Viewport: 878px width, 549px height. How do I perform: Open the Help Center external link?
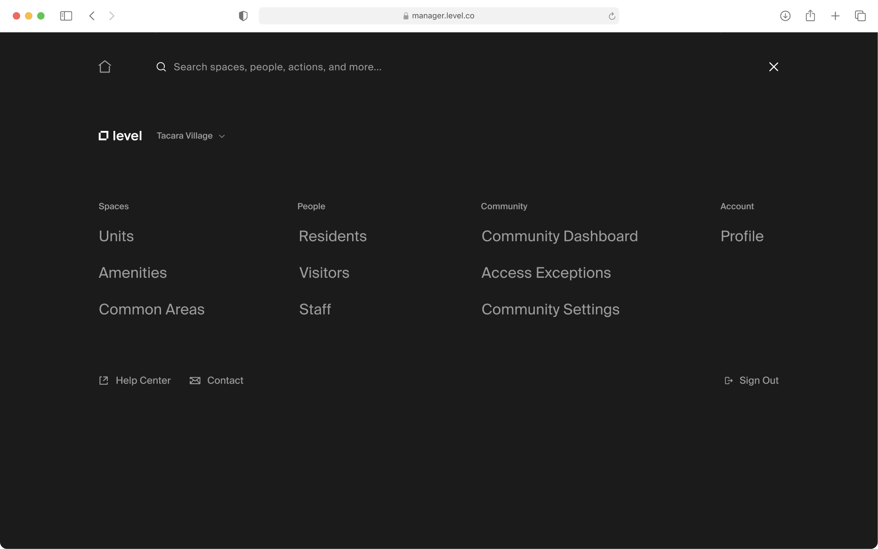pyautogui.click(x=135, y=380)
